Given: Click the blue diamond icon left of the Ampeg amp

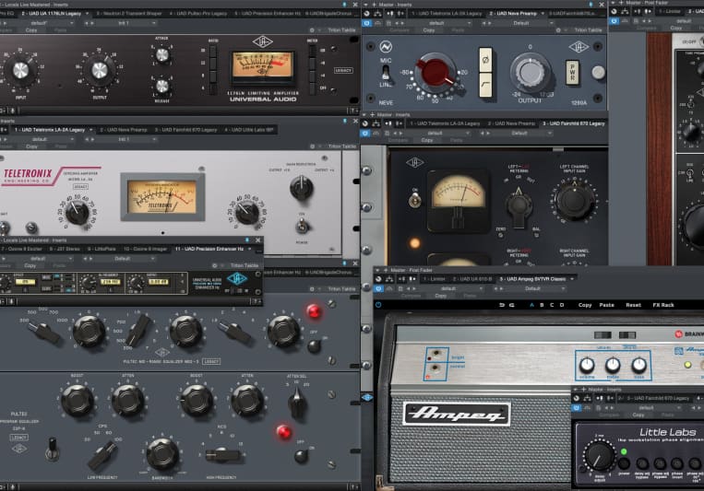Looking at the screenshot, I should pos(367,397).
